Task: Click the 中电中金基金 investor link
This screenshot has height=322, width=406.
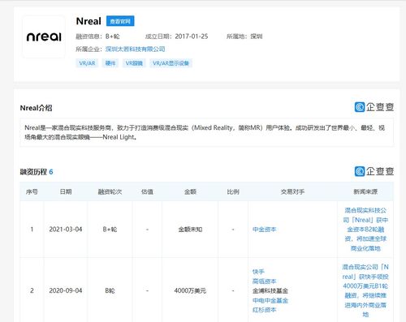Action: (270, 300)
